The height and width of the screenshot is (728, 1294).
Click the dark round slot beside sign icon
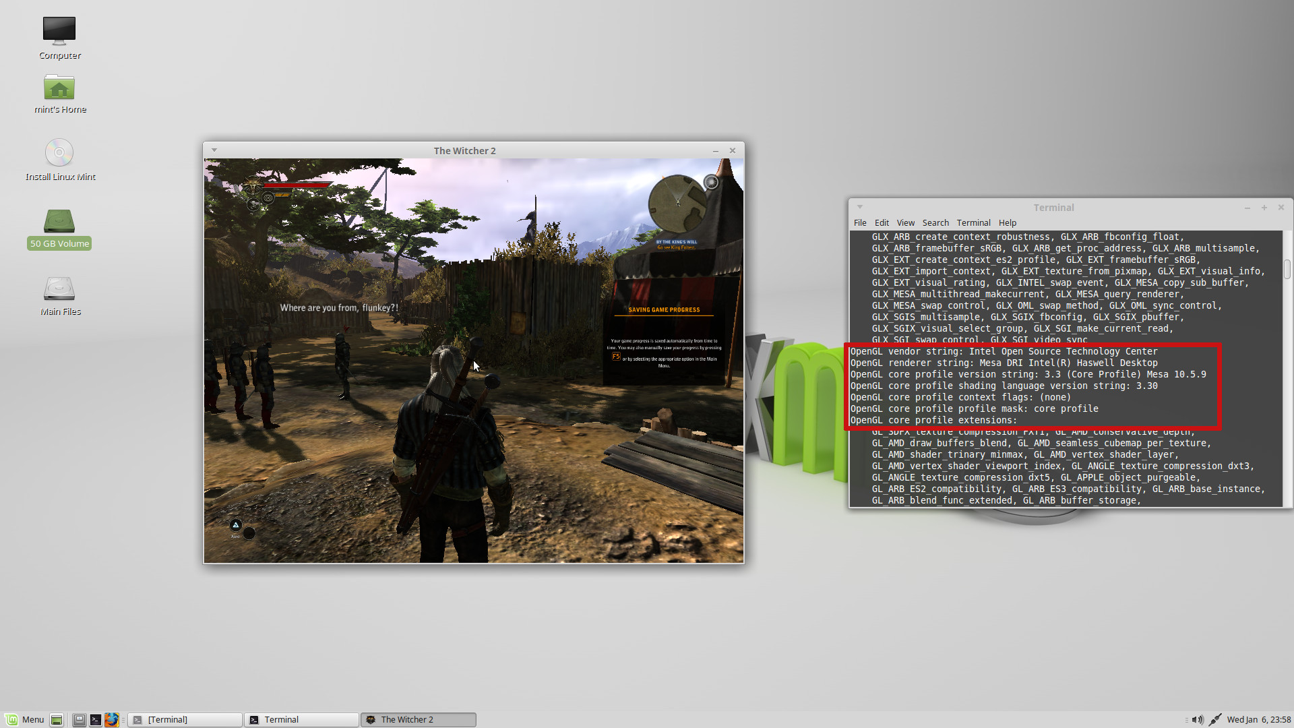pyautogui.click(x=249, y=533)
